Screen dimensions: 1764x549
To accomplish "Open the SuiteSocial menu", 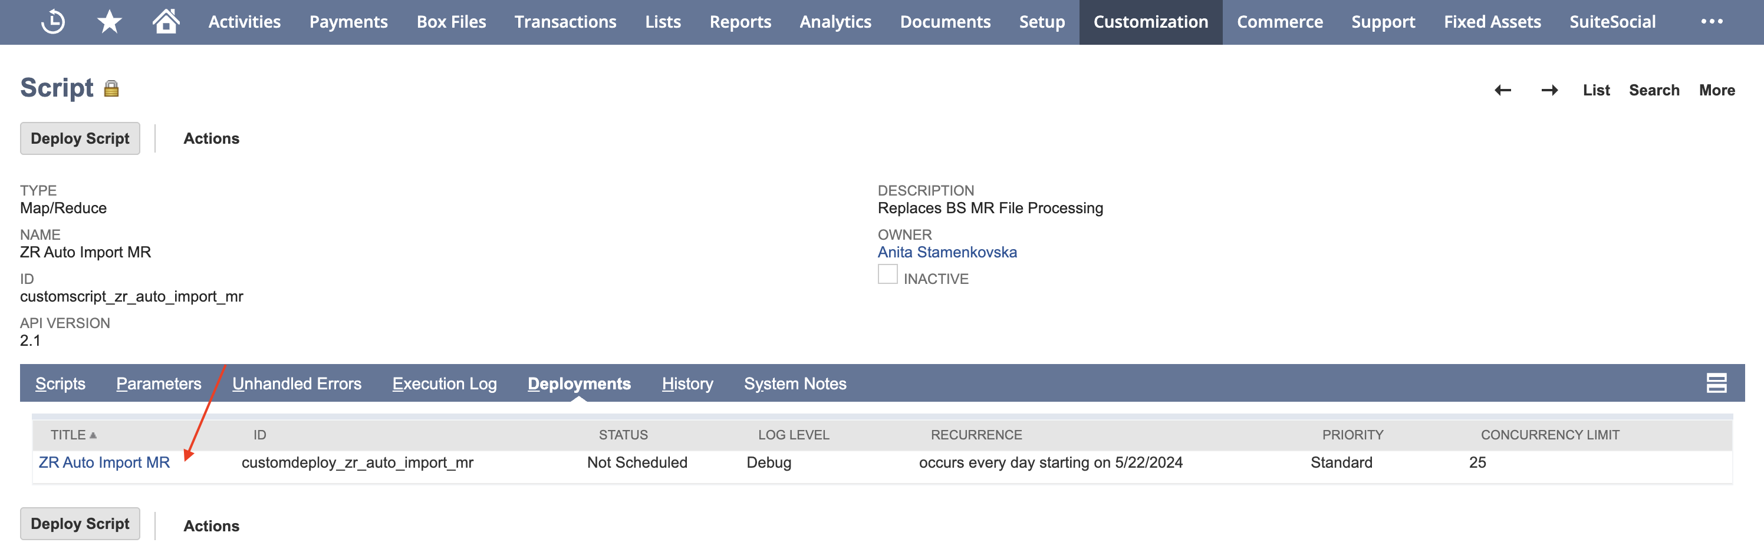I will point(1612,22).
